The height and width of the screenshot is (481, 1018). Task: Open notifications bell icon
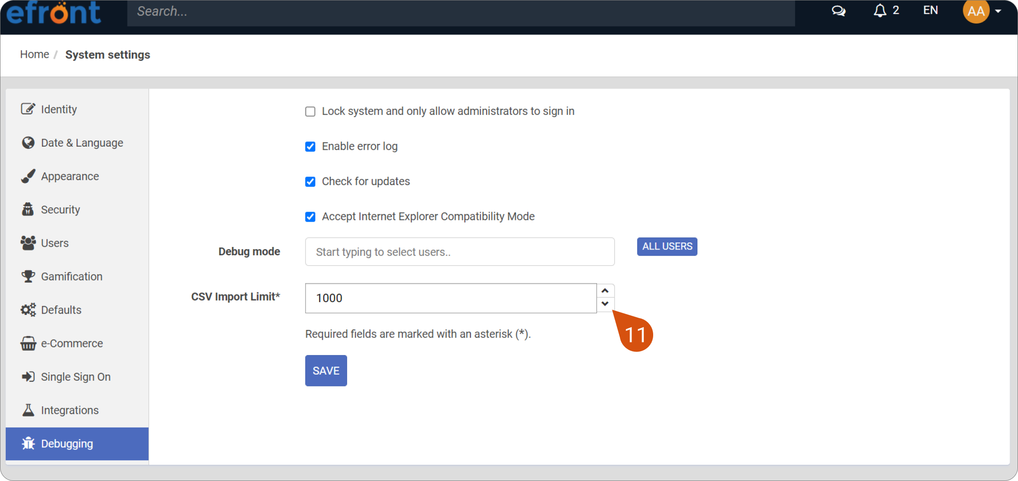[880, 11]
